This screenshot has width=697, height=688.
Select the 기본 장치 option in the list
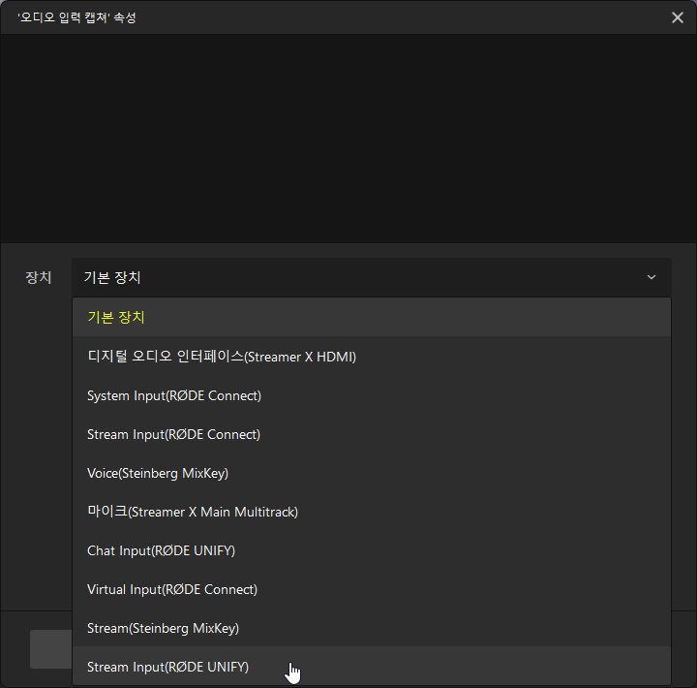pyautogui.click(x=372, y=317)
